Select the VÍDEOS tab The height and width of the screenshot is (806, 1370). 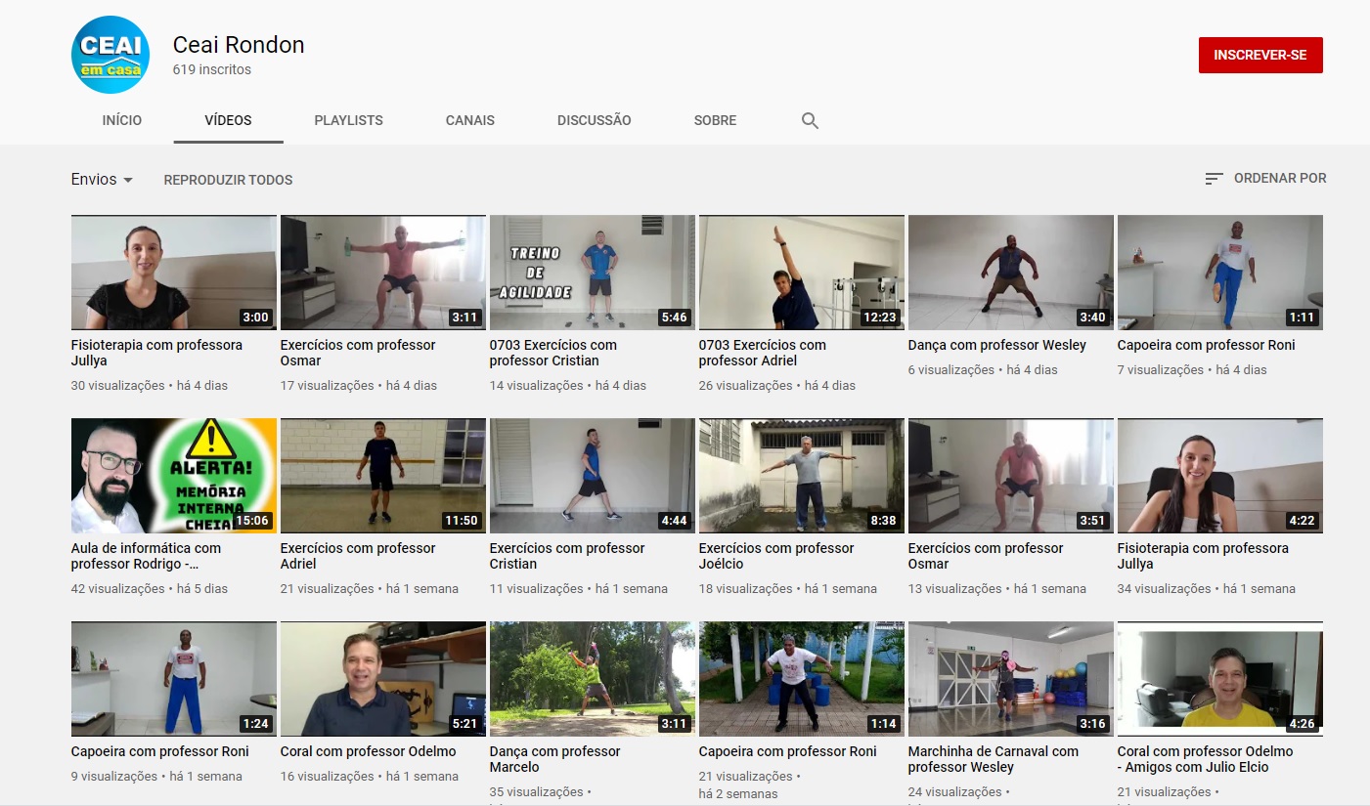click(x=228, y=121)
